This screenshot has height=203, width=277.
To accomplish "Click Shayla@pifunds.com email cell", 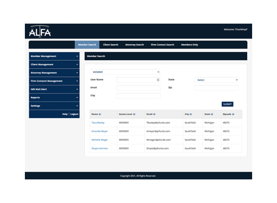I will pos(157,149).
